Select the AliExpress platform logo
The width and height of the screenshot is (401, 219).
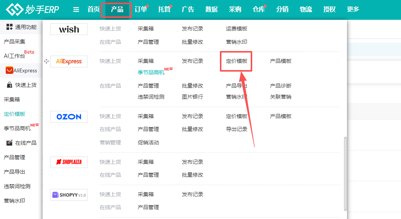click(69, 61)
